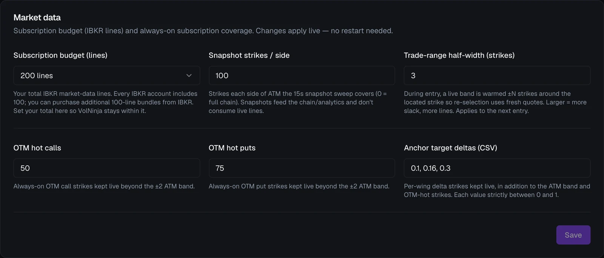Viewport: 604px width, 258px height.
Task: Focus the Snapshot strikes / side field
Action: (x=302, y=75)
